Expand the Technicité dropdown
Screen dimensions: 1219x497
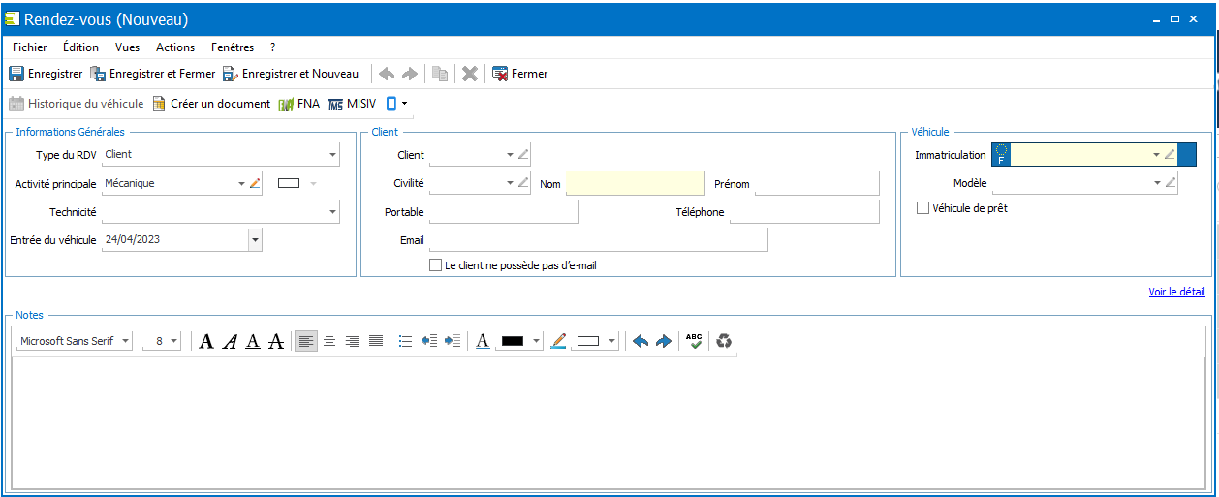tap(332, 211)
